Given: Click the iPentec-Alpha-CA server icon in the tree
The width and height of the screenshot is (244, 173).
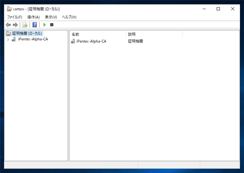Looking at the screenshot, I should [x=14, y=39].
